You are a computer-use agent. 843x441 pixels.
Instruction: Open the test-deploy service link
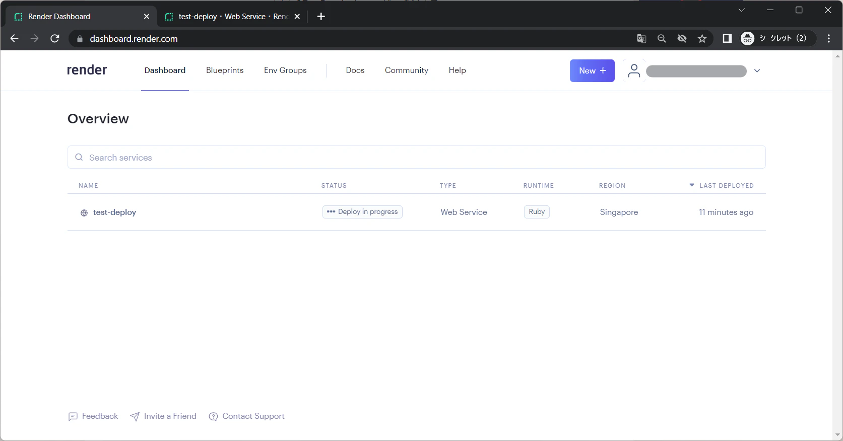click(x=114, y=212)
